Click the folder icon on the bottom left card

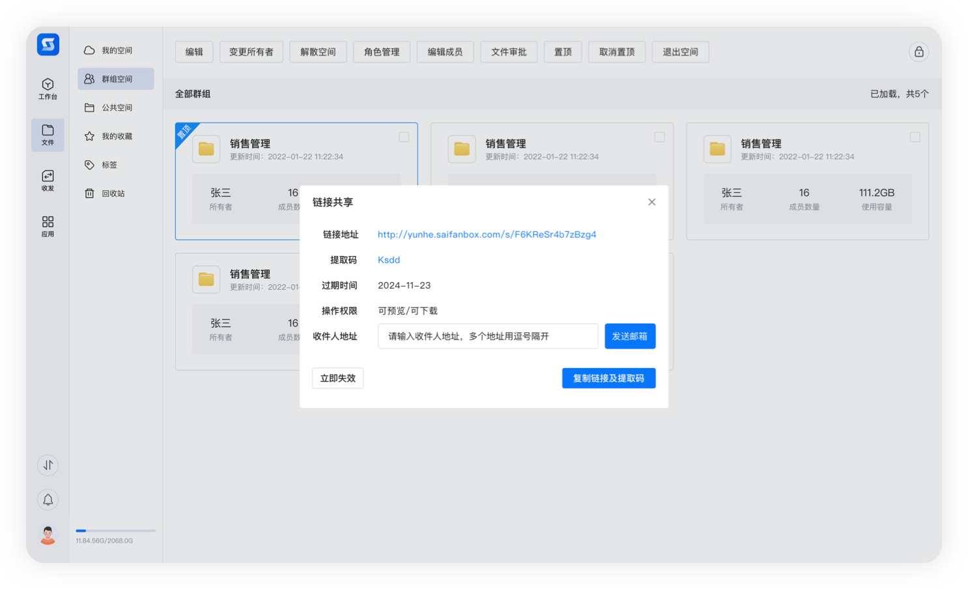206,280
